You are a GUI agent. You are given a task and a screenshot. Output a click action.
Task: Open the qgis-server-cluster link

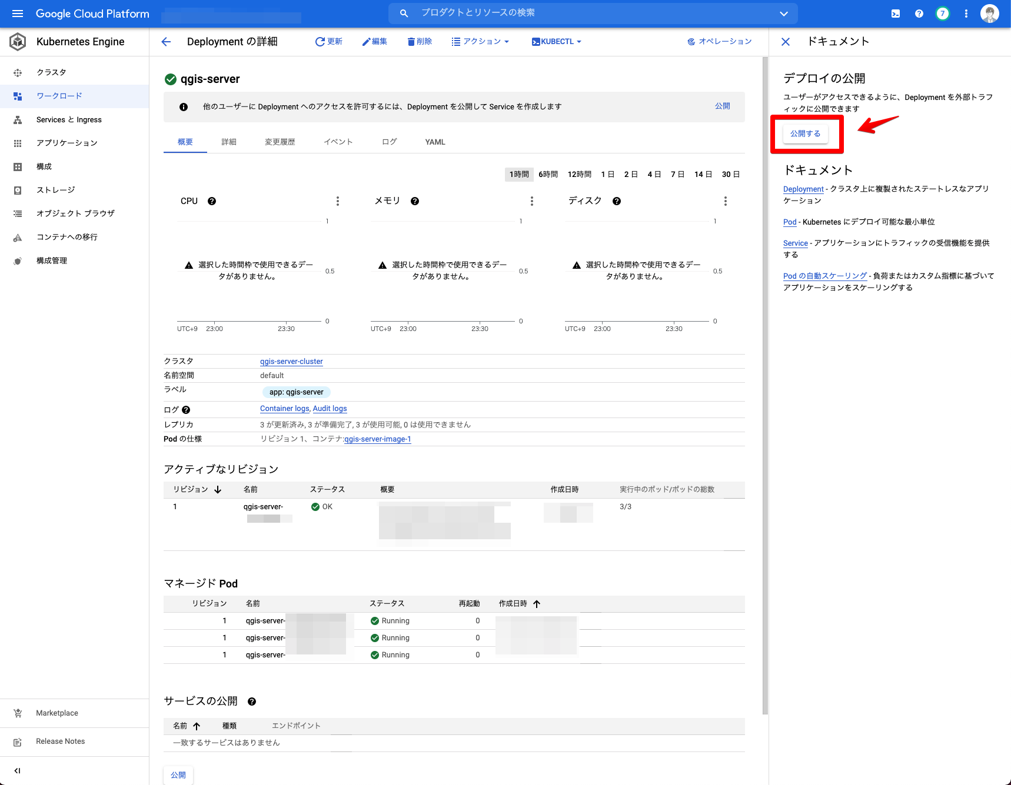291,362
